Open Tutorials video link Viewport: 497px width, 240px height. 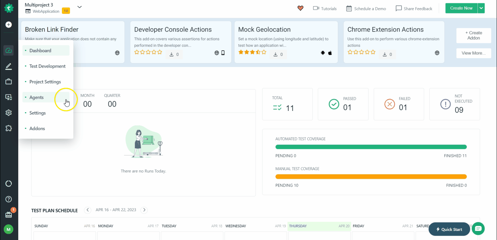click(325, 8)
